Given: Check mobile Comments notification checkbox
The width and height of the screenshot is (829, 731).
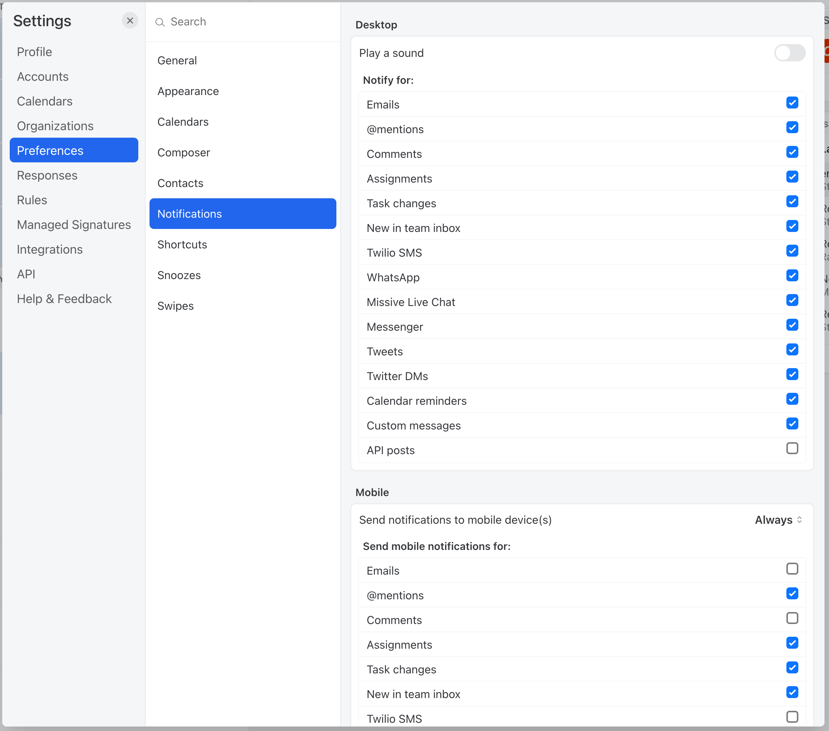Looking at the screenshot, I should [792, 618].
